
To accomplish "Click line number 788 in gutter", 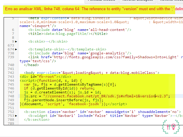I will click(11, 120).
